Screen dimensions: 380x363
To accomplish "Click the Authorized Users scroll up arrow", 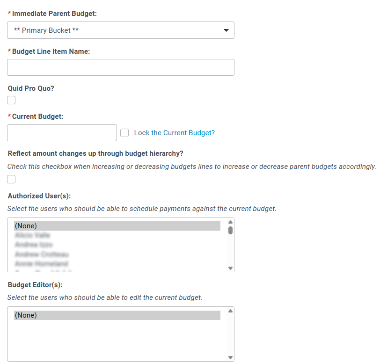I will 230,222.
